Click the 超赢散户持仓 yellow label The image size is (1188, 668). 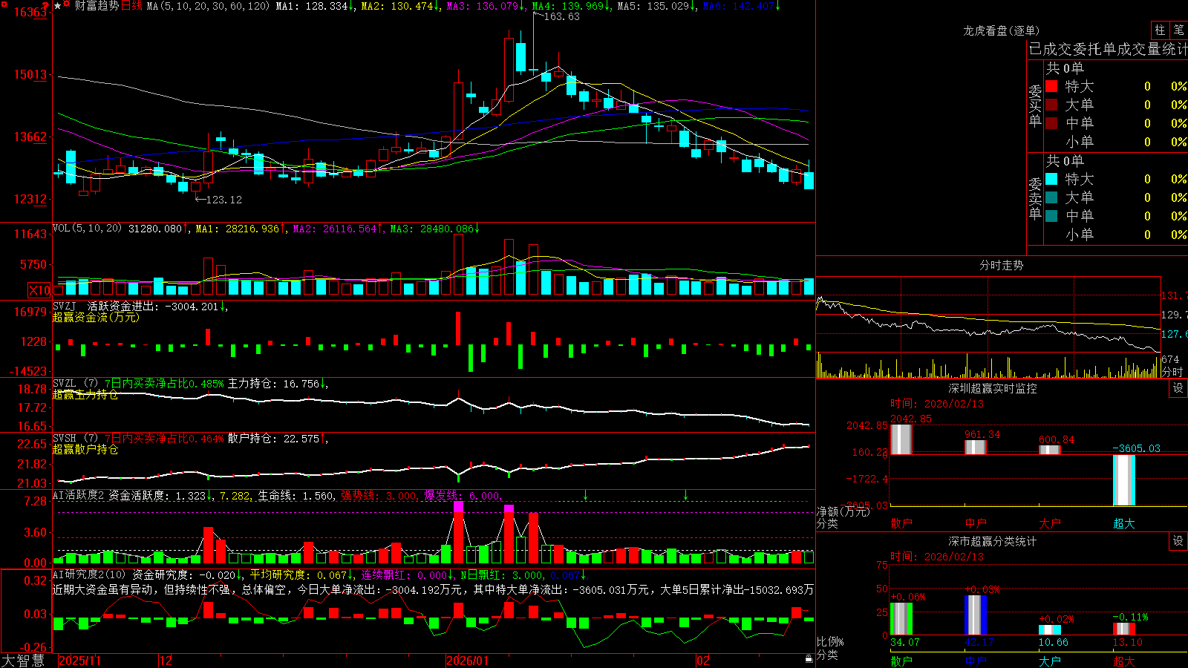point(85,449)
